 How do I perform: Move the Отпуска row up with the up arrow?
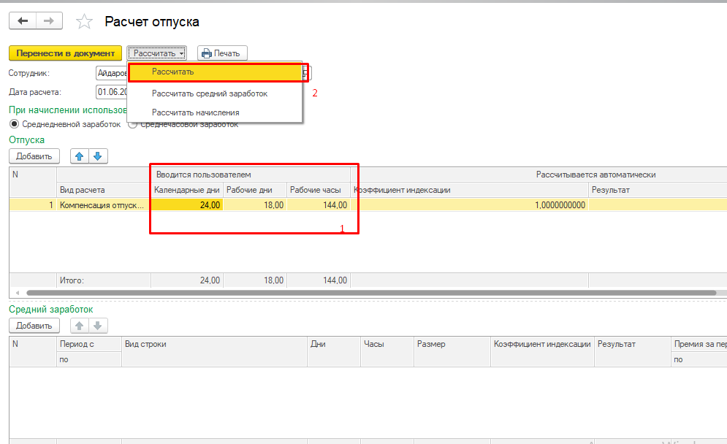click(x=80, y=156)
